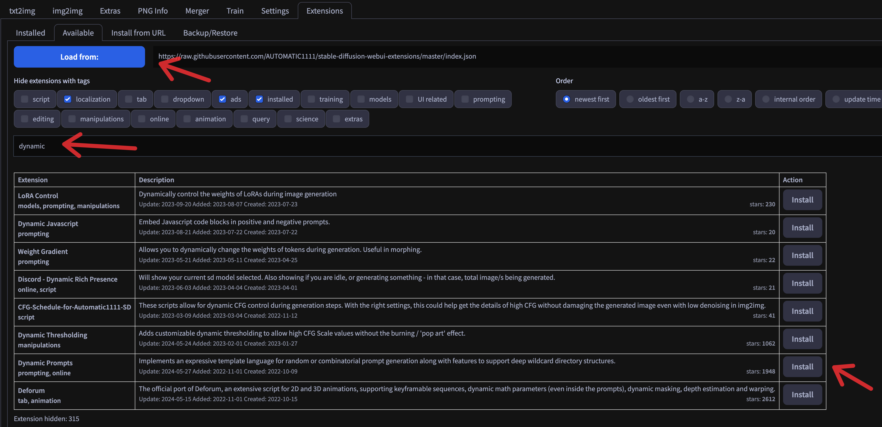
Task: Open the Installed extensions tab
Action: pos(30,33)
